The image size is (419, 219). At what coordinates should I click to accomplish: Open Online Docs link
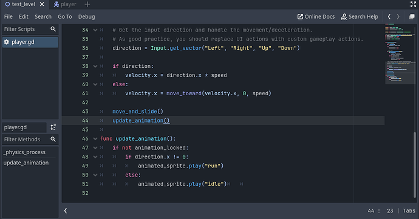pyautogui.click(x=316, y=16)
